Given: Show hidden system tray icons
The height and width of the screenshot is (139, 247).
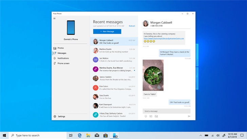Looking at the screenshot, I should tap(201, 135).
